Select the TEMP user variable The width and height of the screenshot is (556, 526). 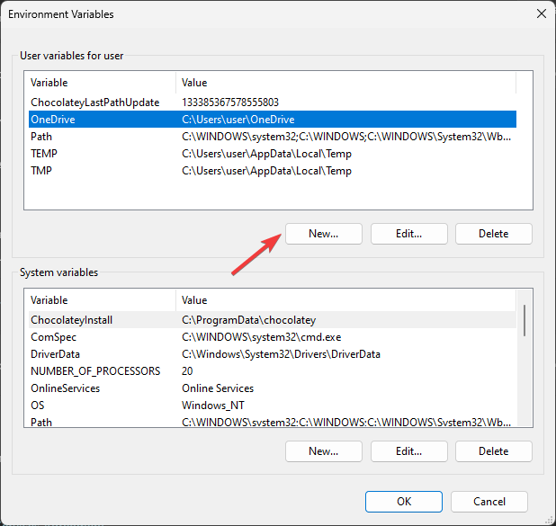tap(44, 154)
